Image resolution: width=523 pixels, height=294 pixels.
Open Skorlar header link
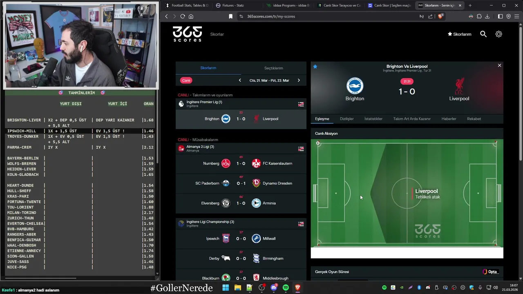[x=217, y=34]
